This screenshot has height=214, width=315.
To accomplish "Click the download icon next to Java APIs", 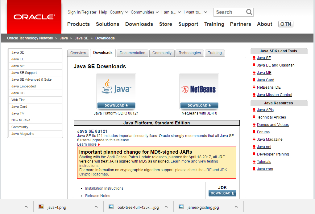I will pos(254,110).
